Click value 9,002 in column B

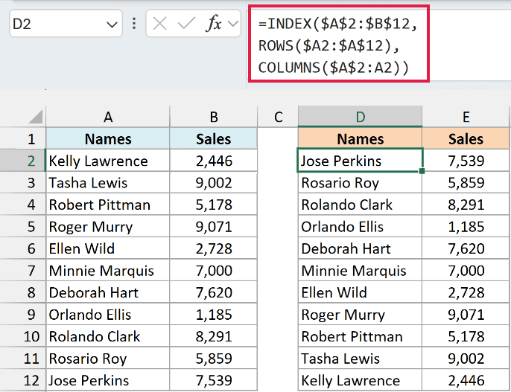click(x=214, y=182)
